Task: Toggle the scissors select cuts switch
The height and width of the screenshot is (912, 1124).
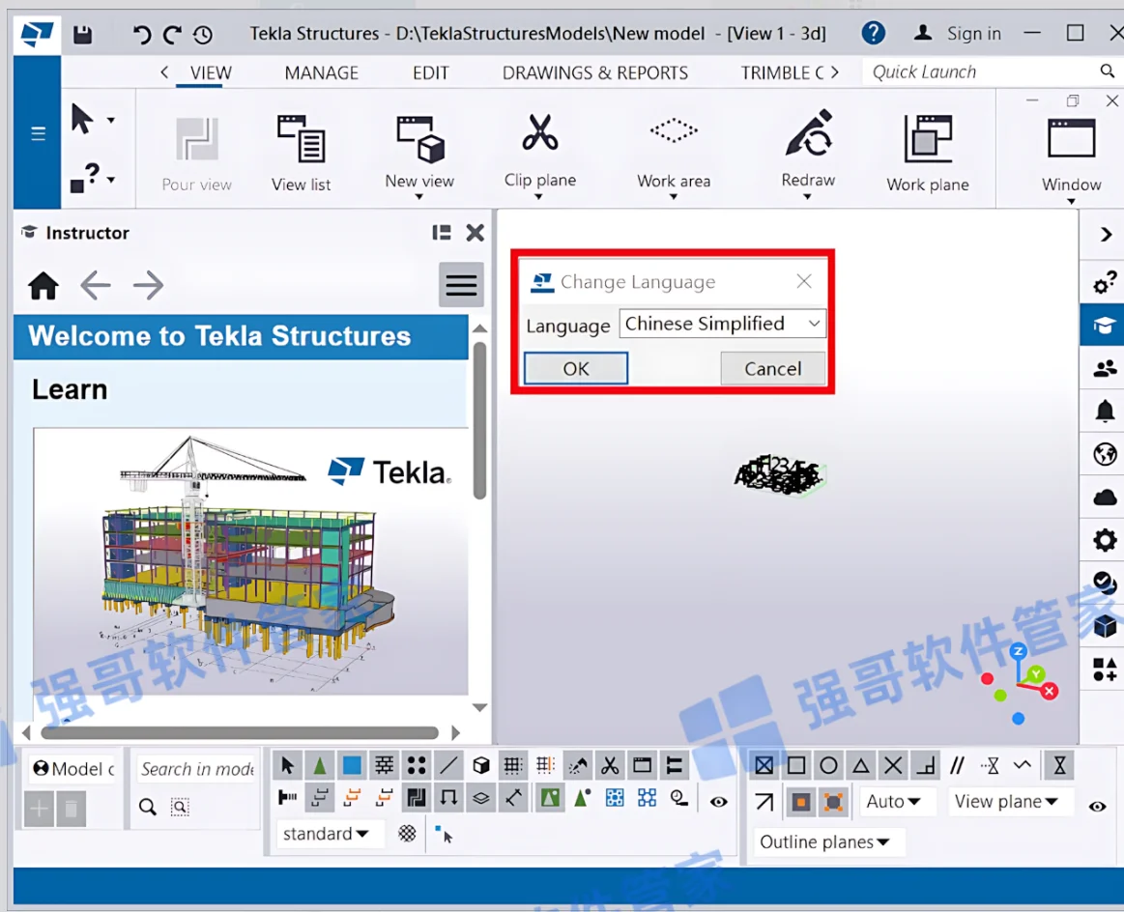Action: tap(610, 766)
